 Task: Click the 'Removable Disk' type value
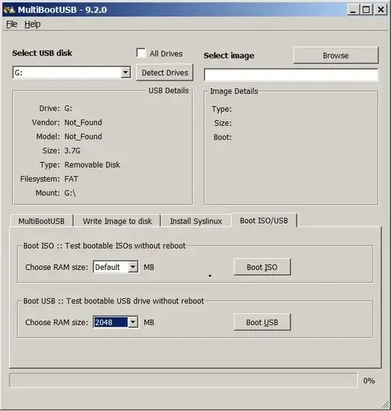pyautogui.click(x=92, y=164)
